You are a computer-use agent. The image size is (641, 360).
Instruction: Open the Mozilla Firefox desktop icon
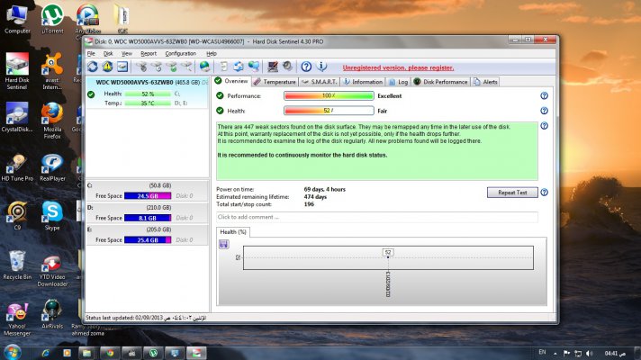coord(52,121)
